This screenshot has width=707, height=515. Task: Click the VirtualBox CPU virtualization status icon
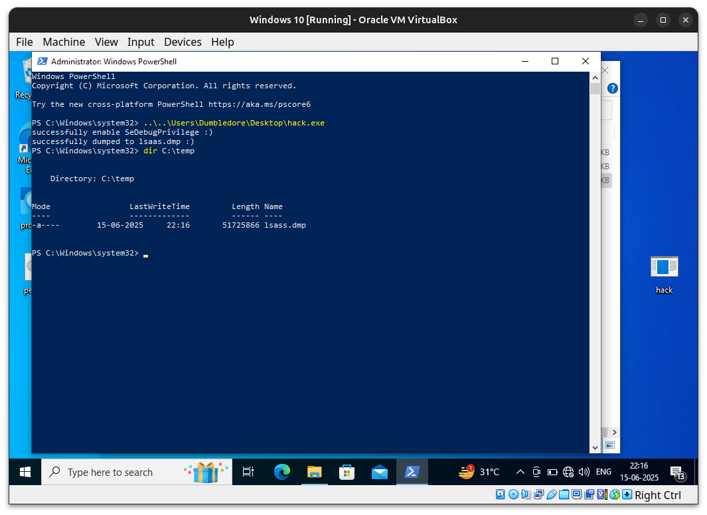click(x=601, y=494)
